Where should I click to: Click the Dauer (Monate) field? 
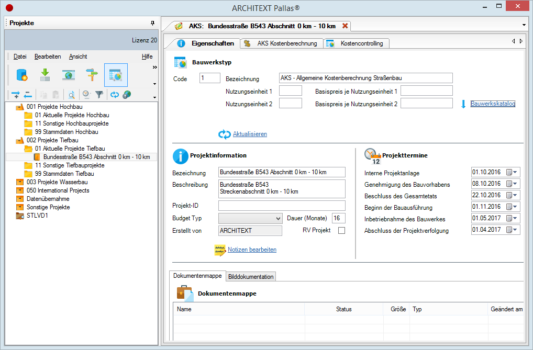[339, 218]
